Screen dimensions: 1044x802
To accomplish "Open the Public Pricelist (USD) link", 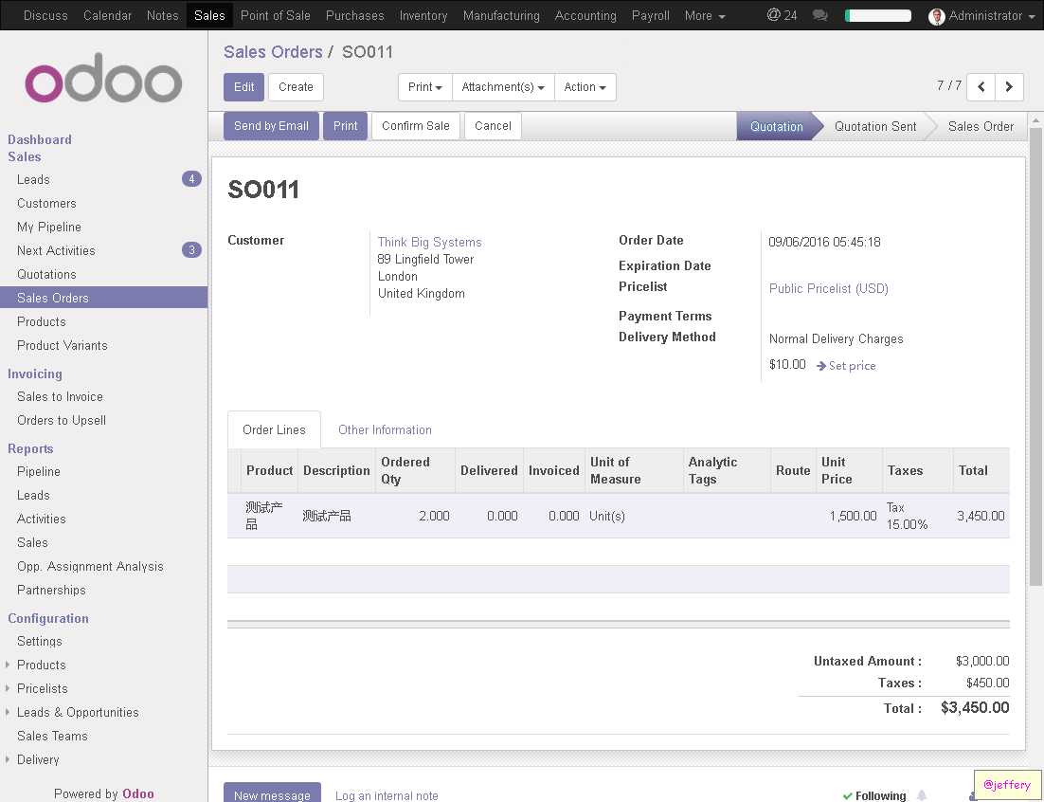I will (828, 288).
